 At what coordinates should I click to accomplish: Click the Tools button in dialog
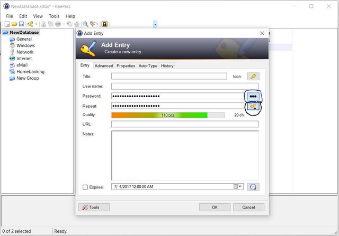(x=94, y=207)
